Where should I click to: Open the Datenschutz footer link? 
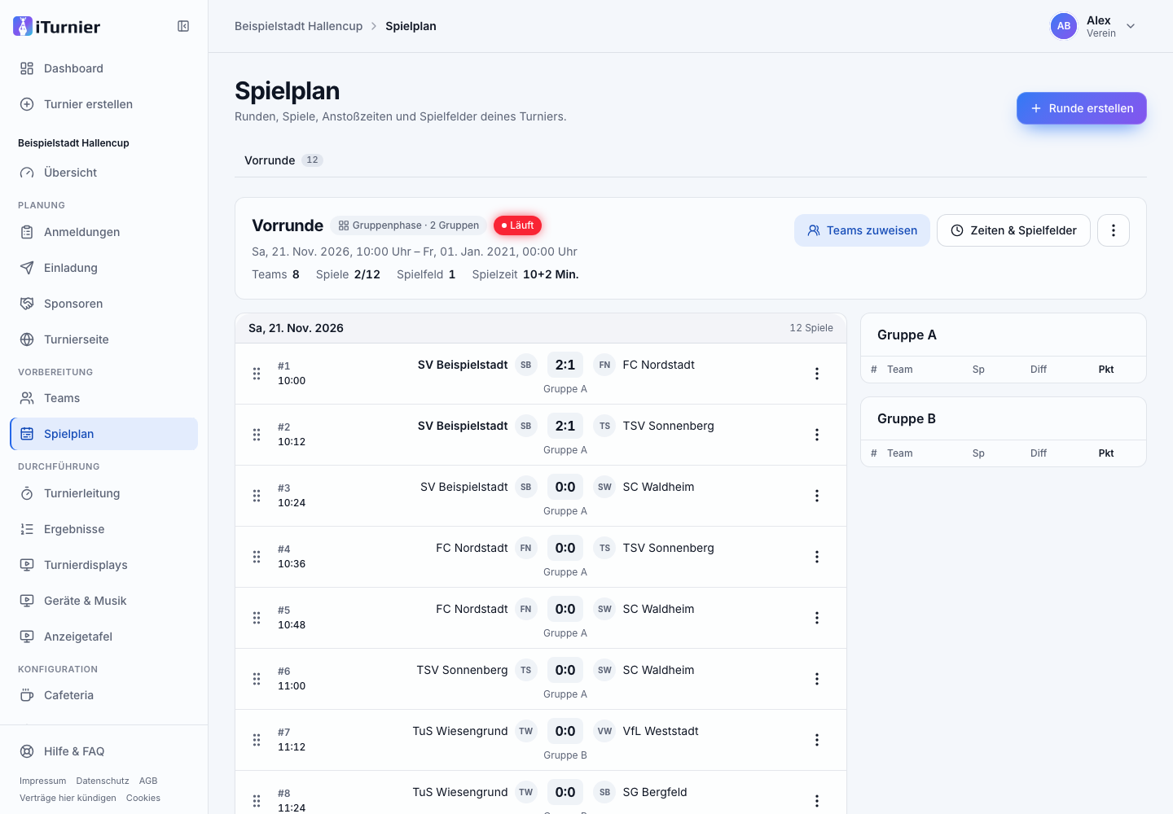pos(103,781)
